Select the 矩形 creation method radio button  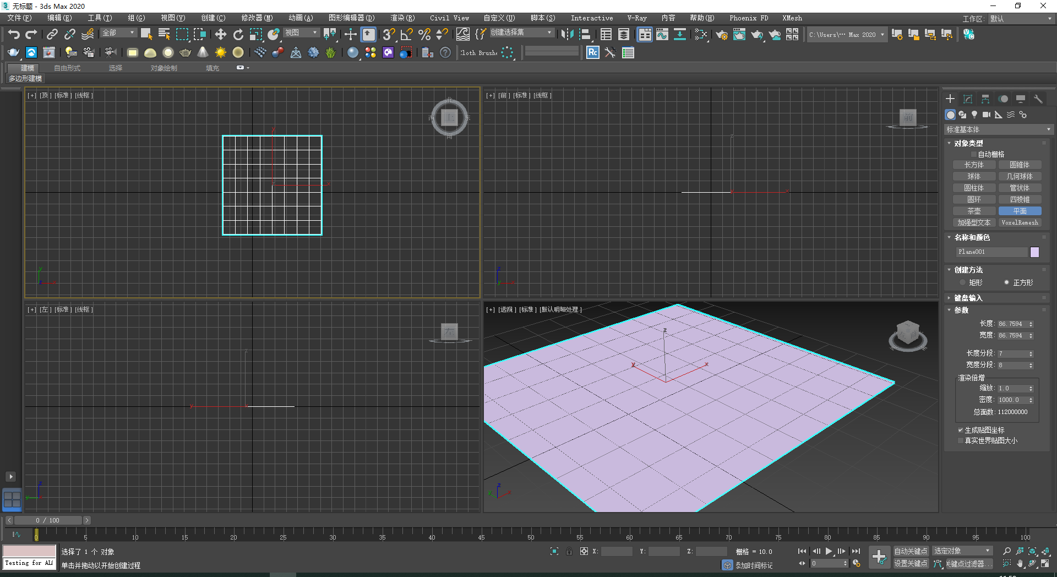tap(963, 282)
